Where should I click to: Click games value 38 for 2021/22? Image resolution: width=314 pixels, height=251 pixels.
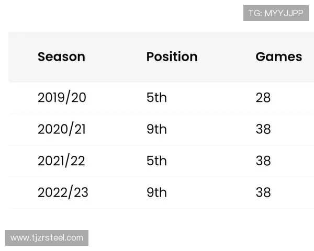coord(263,161)
